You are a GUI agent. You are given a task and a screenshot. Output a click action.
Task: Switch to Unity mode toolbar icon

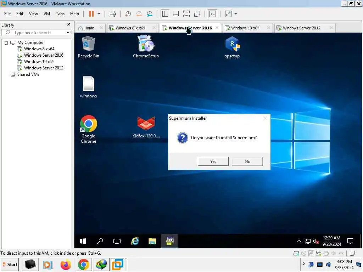pos(197,14)
